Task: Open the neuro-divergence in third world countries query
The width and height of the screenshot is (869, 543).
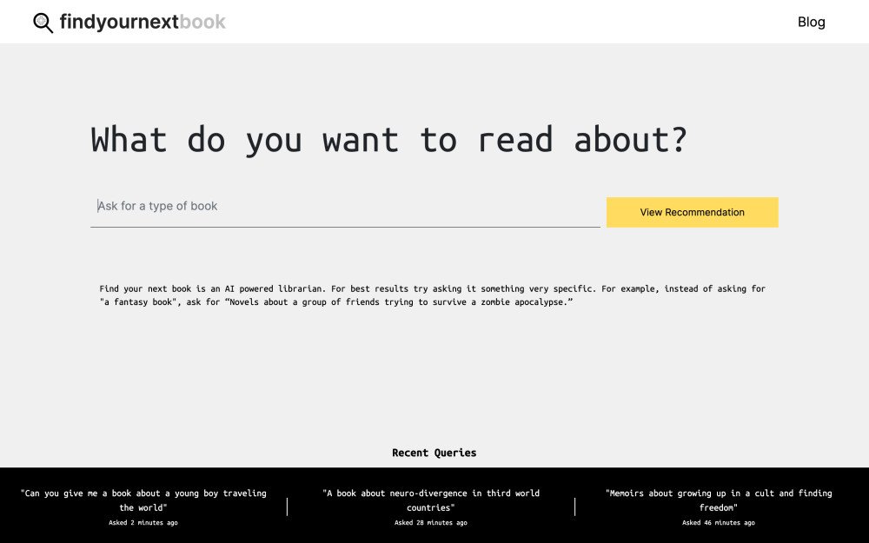Action: click(x=432, y=500)
